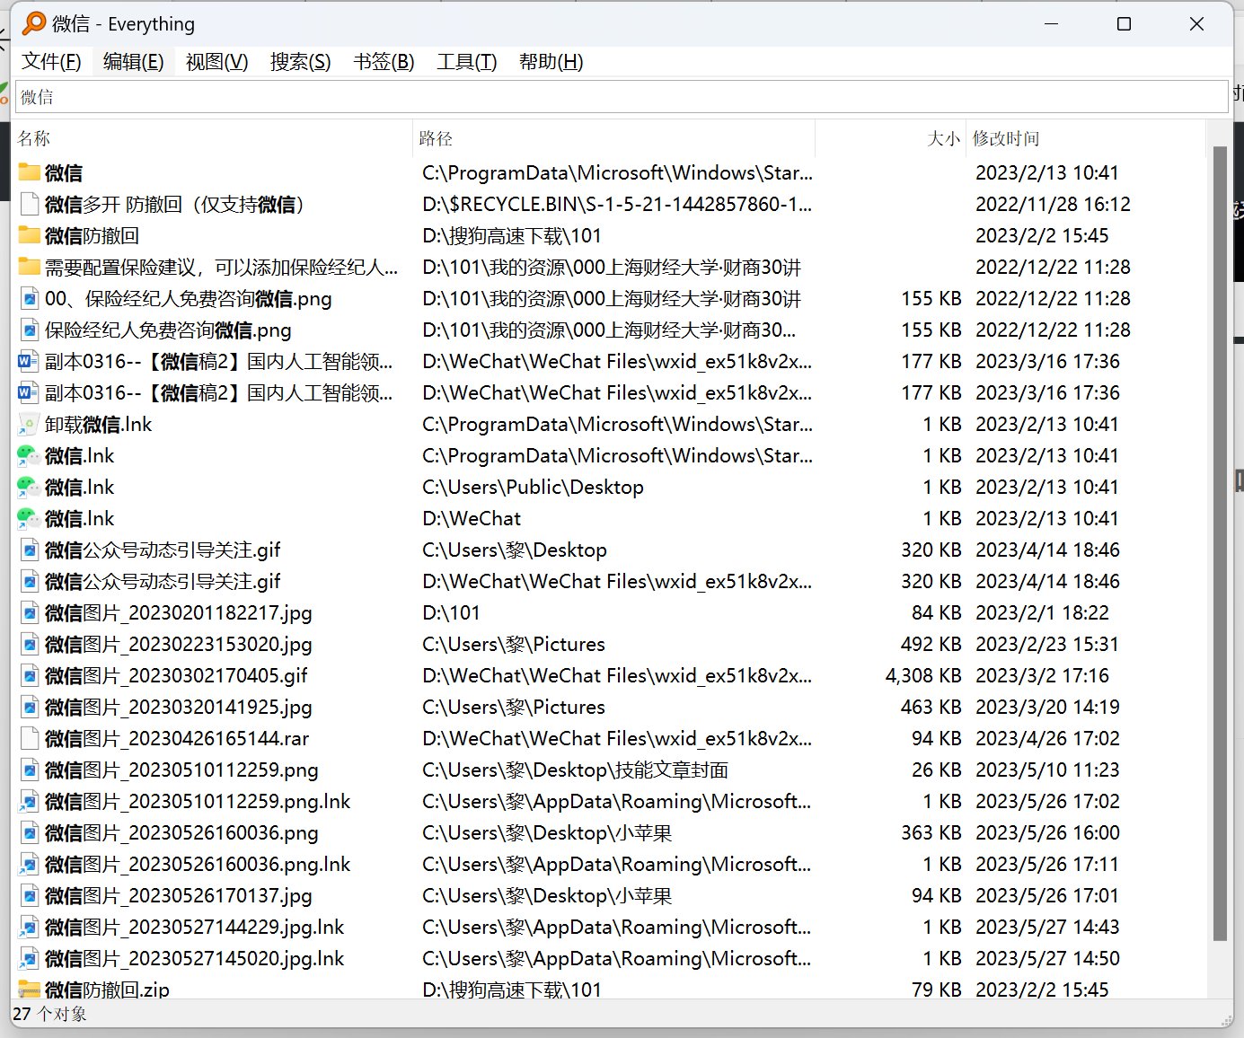Image resolution: width=1244 pixels, height=1038 pixels.
Task: Click the 卸载微信.lnk shortcut icon
Action: coord(30,424)
